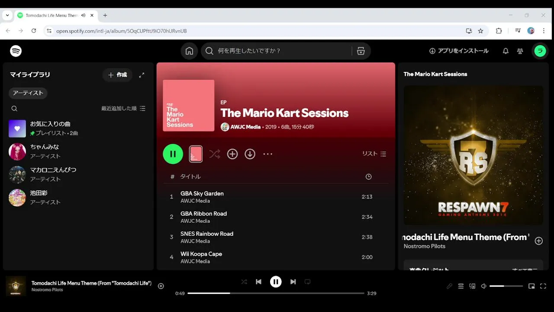Play track GBA Ribbon Road
Image resolution: width=554 pixels, height=312 pixels.
pyautogui.click(x=203, y=214)
